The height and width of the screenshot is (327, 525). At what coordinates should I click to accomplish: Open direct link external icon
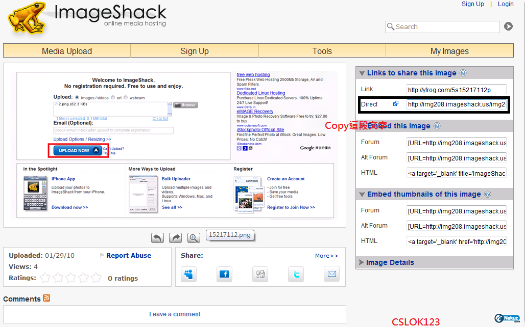[396, 103]
